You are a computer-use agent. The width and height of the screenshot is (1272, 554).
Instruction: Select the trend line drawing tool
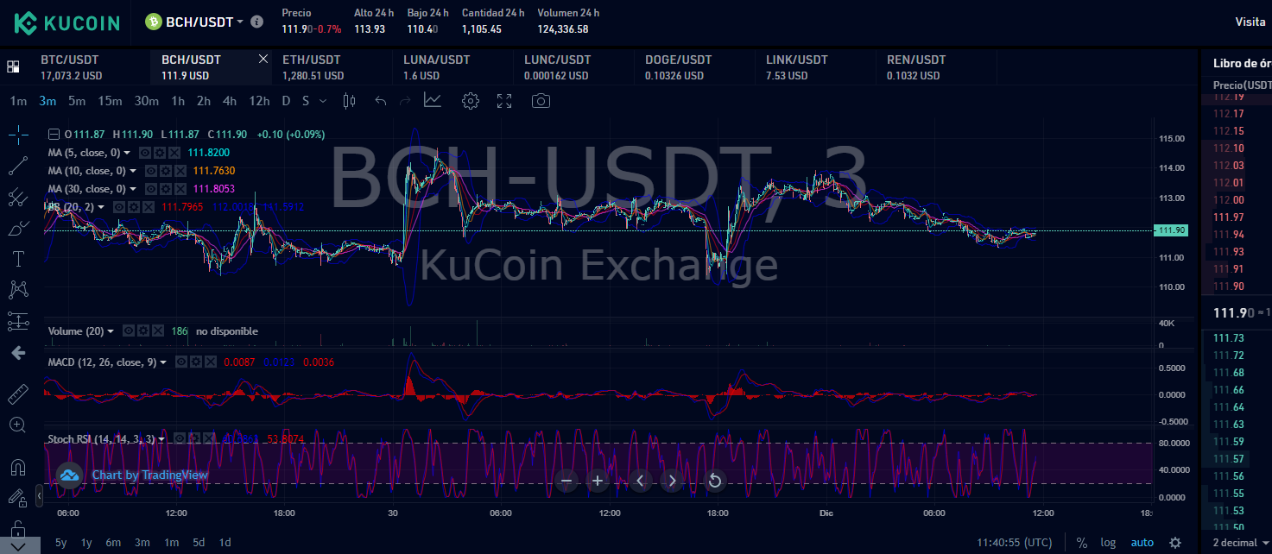coord(18,166)
